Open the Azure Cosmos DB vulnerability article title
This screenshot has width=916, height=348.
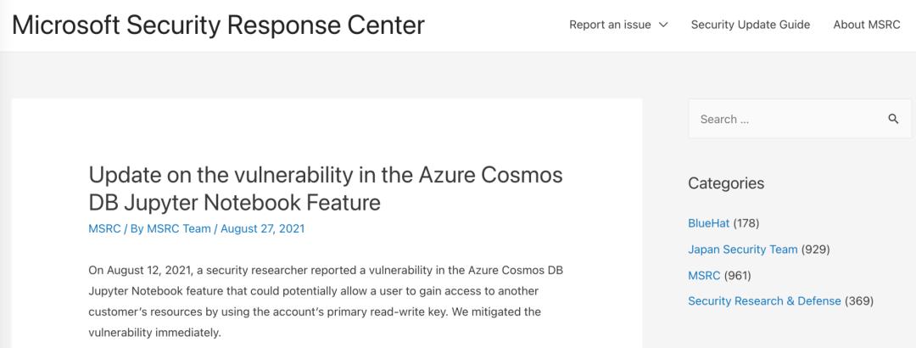(325, 188)
